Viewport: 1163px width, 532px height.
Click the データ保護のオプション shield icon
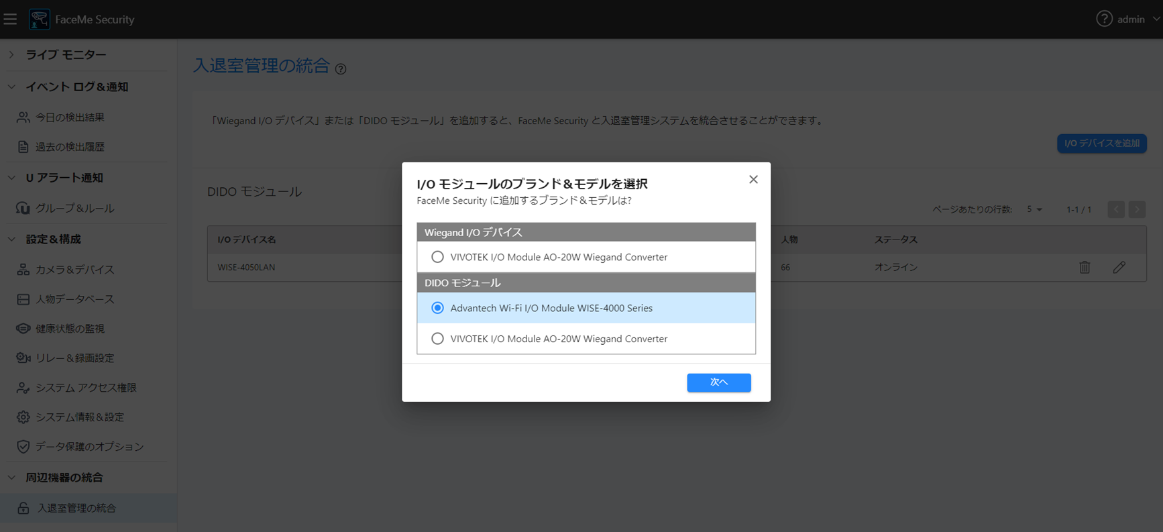pyautogui.click(x=23, y=447)
